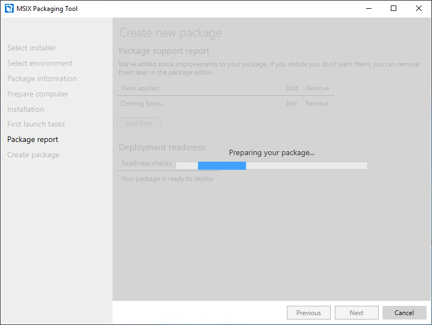Image resolution: width=432 pixels, height=325 pixels.
Task: Click the Previous button
Action: coord(308,312)
